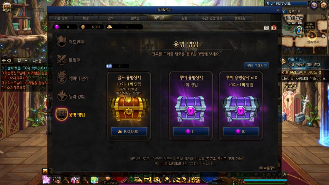
Task: Switch to the 기본 정보 tab
Action: point(61,18)
